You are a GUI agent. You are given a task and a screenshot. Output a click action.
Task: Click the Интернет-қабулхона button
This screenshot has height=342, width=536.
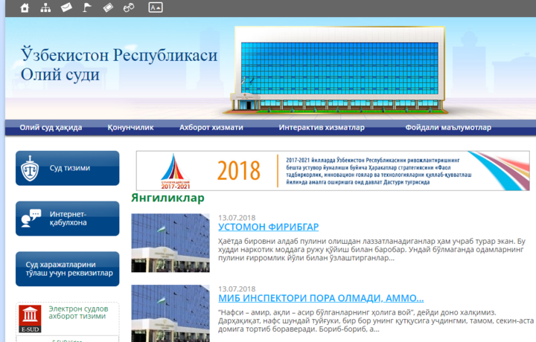click(x=67, y=219)
